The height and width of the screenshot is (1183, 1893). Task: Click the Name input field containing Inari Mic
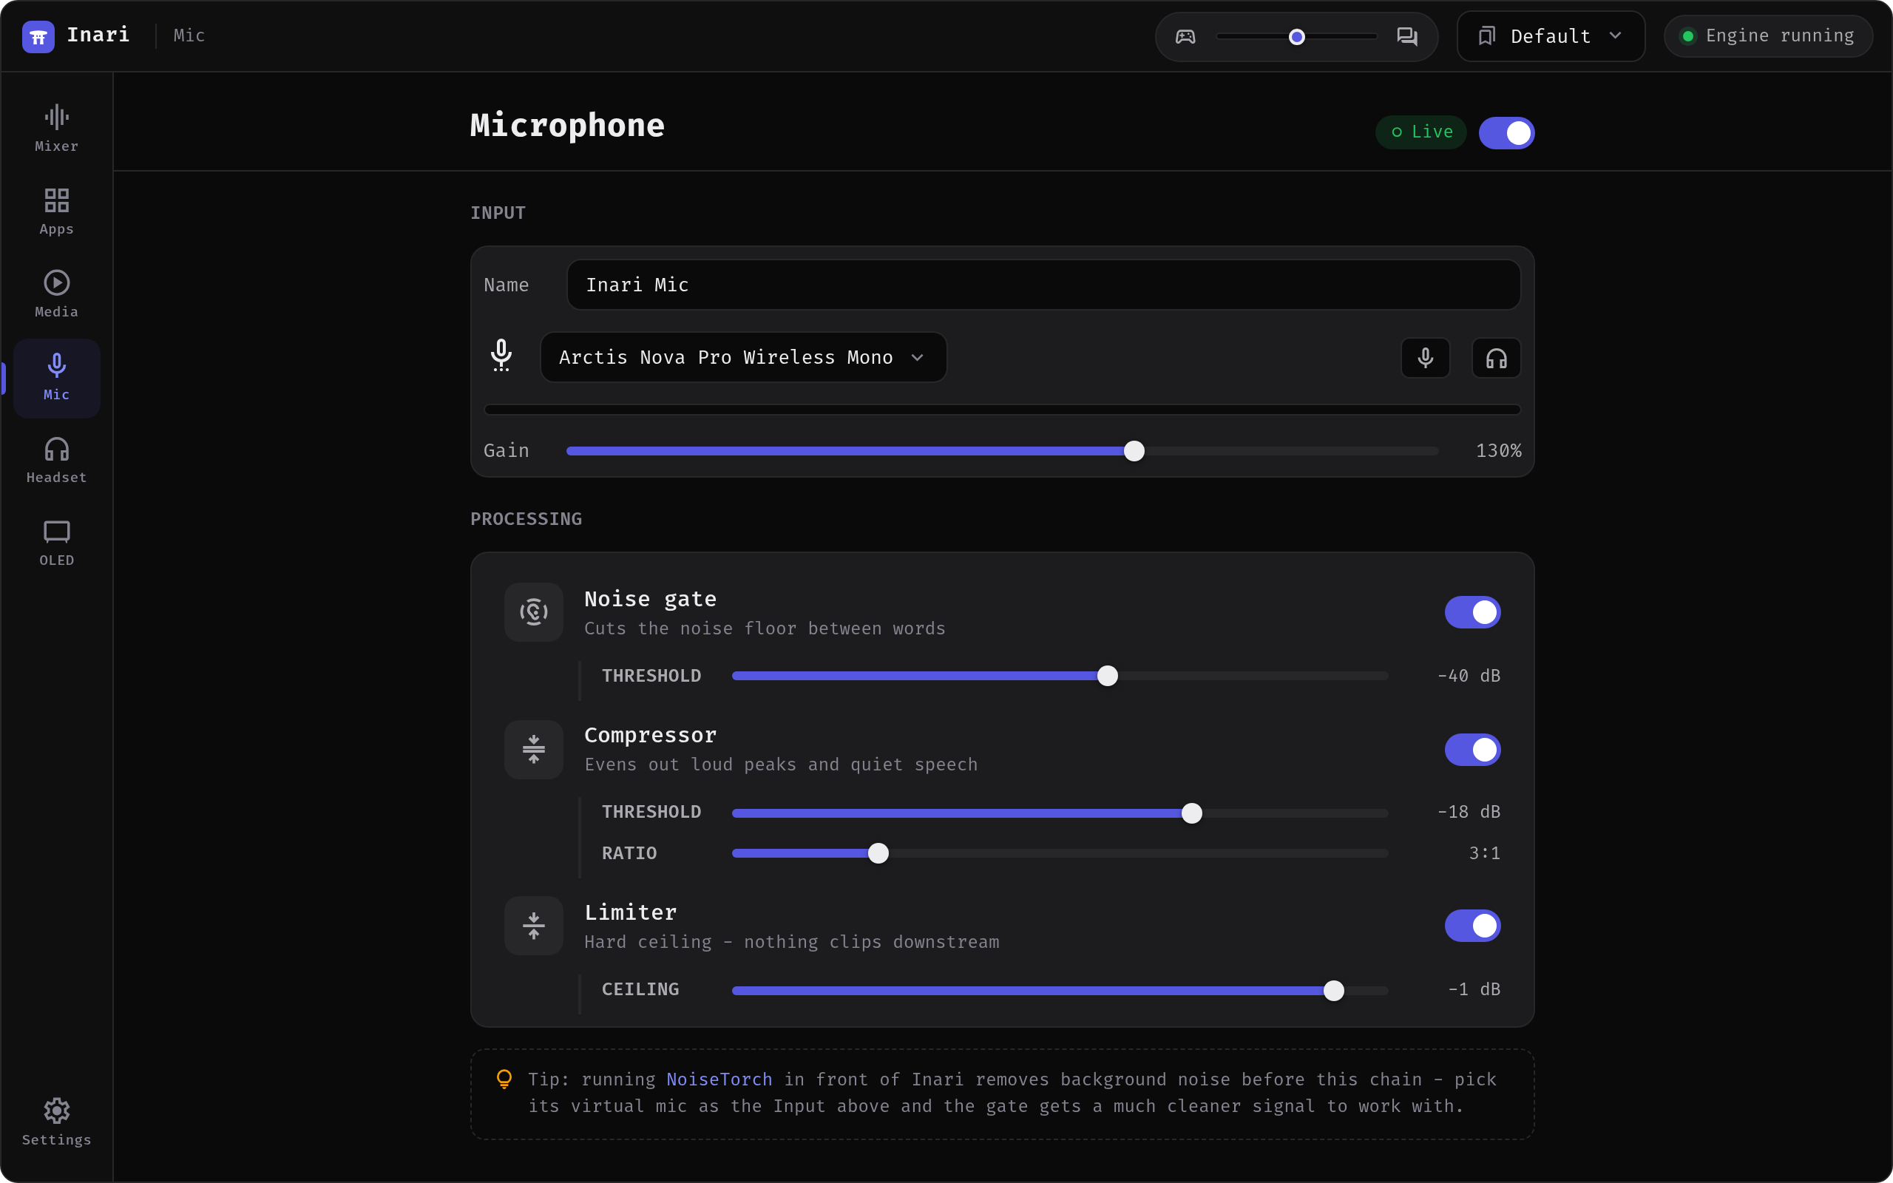tap(1043, 285)
